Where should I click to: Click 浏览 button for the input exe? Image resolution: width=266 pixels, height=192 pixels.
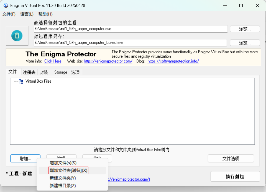pos(245,29)
